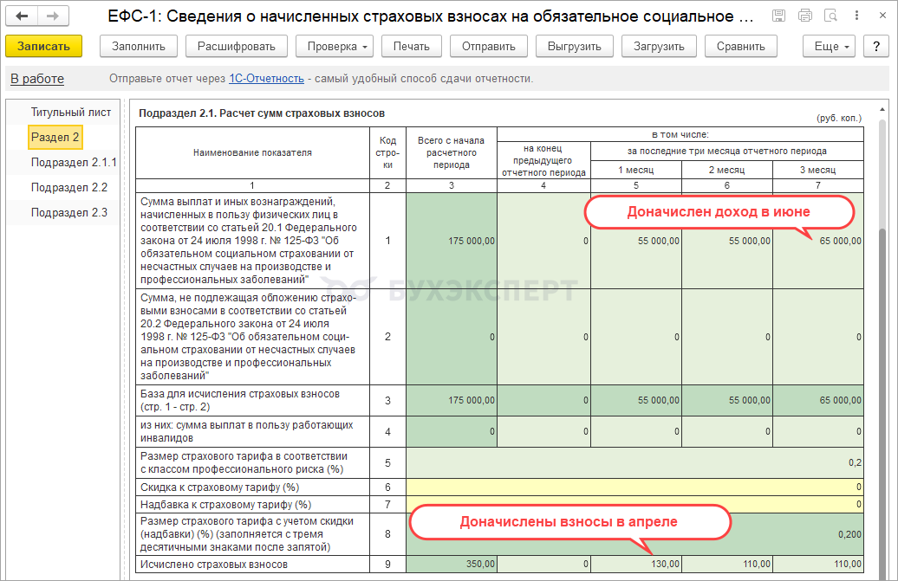Expand the Проверка dropdown
Image resolution: width=898 pixels, height=581 pixels.
point(335,46)
